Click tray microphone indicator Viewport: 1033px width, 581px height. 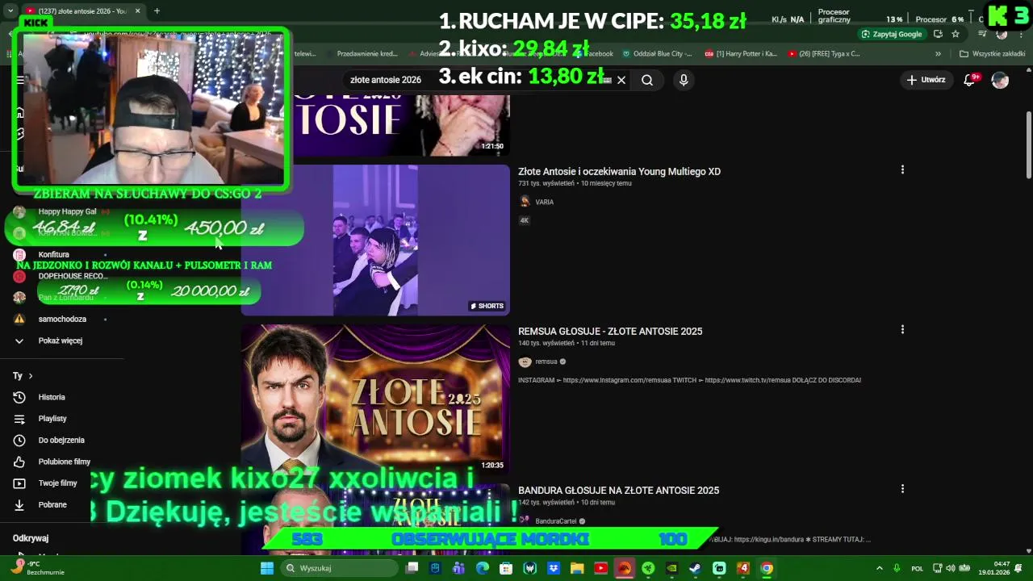[x=897, y=568]
